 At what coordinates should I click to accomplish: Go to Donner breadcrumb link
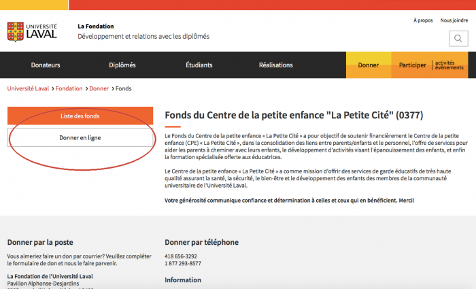click(x=99, y=88)
